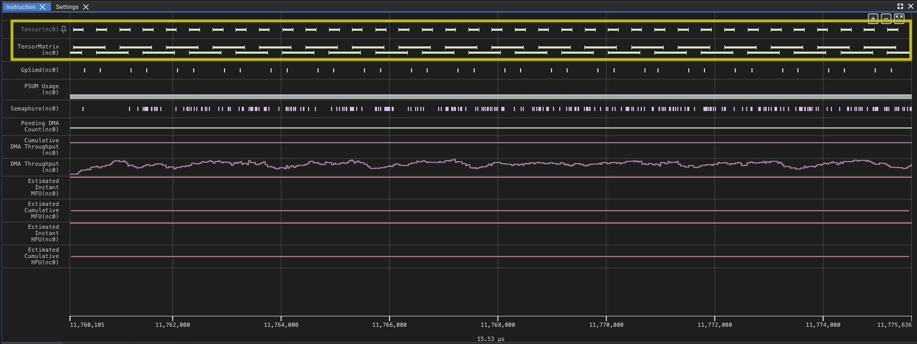Select the Instruction tab
The width and height of the screenshot is (917, 344).
pyautogui.click(x=21, y=7)
